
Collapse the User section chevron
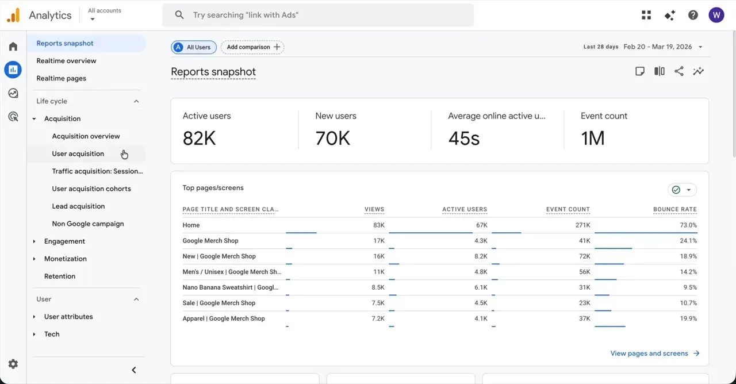pos(136,299)
